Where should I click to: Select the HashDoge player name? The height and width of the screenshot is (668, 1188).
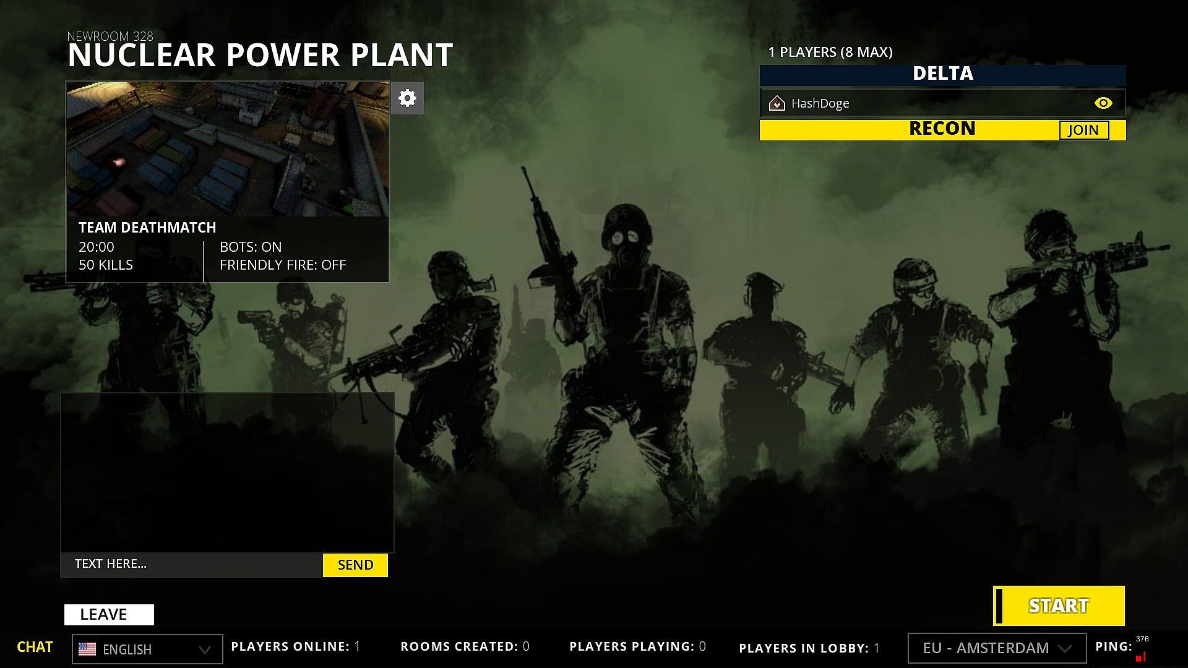(x=820, y=103)
